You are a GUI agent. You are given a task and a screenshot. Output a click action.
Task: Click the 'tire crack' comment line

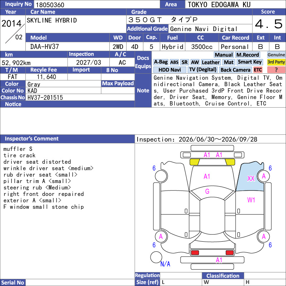pyautogui.click(x=19, y=156)
